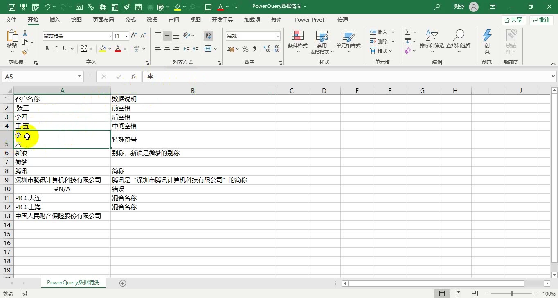Toggle middle vertical alignment
Screen dimensions: 558x298
tap(167, 36)
